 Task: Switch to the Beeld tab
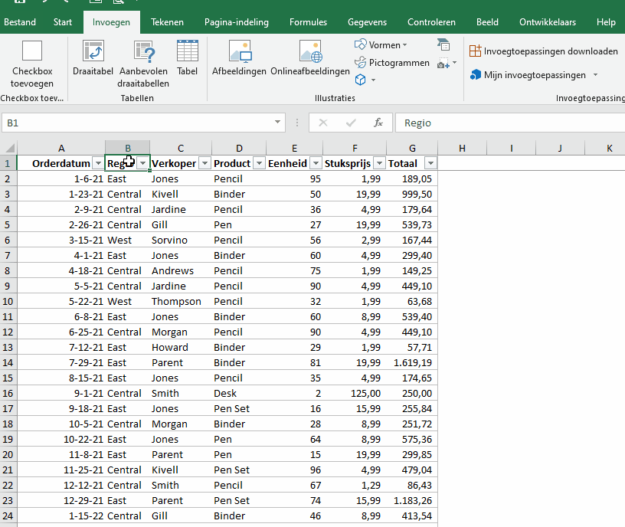click(487, 22)
